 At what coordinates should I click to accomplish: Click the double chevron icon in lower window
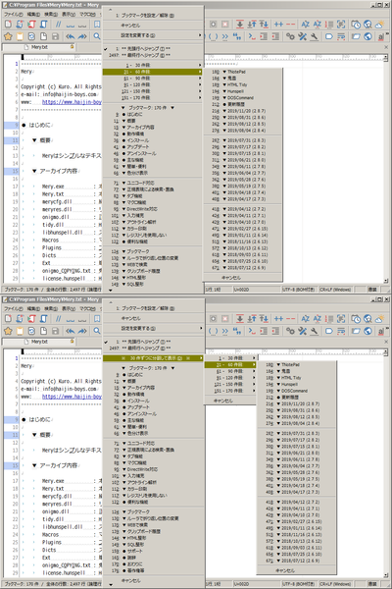coord(224,331)
